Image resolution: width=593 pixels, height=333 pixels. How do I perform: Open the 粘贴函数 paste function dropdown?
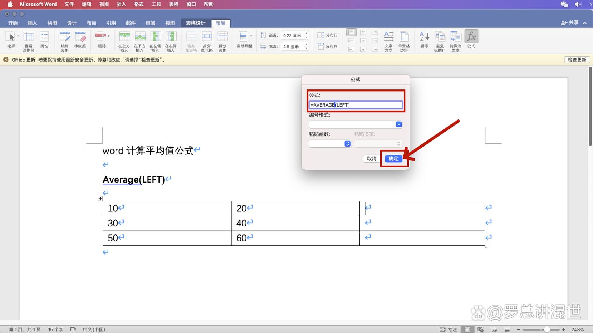coord(330,144)
